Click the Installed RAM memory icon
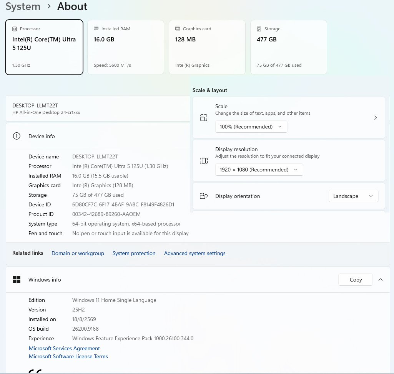This screenshot has height=374, width=394. pos(96,28)
